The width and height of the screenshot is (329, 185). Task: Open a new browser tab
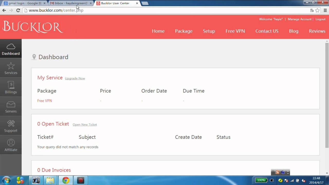(x=145, y=3)
